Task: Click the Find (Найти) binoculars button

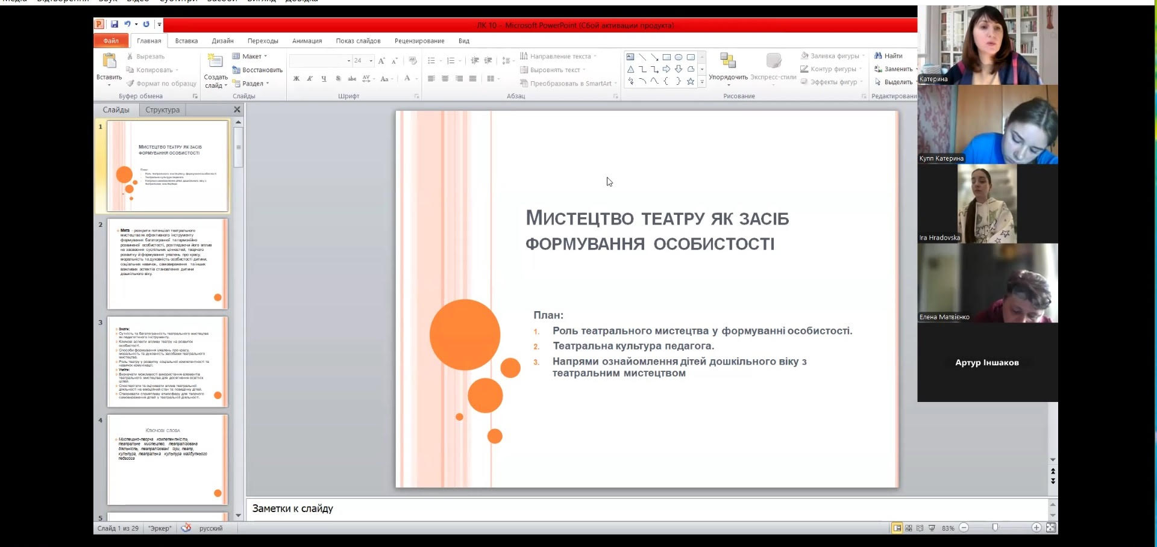Action: tap(888, 56)
